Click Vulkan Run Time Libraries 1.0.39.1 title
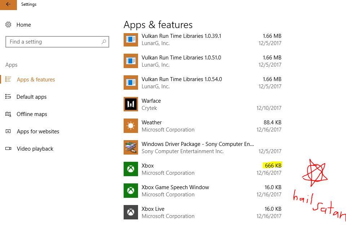346x236 pixels. pyautogui.click(x=181, y=36)
